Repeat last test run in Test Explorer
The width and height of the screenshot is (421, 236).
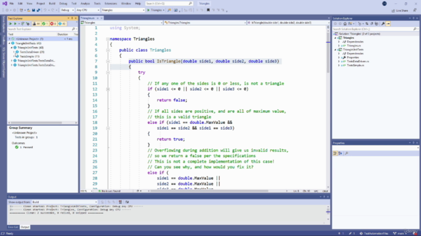[23, 24]
